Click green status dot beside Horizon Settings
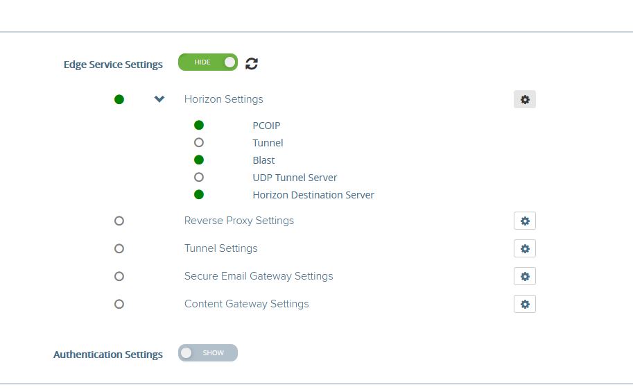The image size is (633, 392). click(x=119, y=99)
